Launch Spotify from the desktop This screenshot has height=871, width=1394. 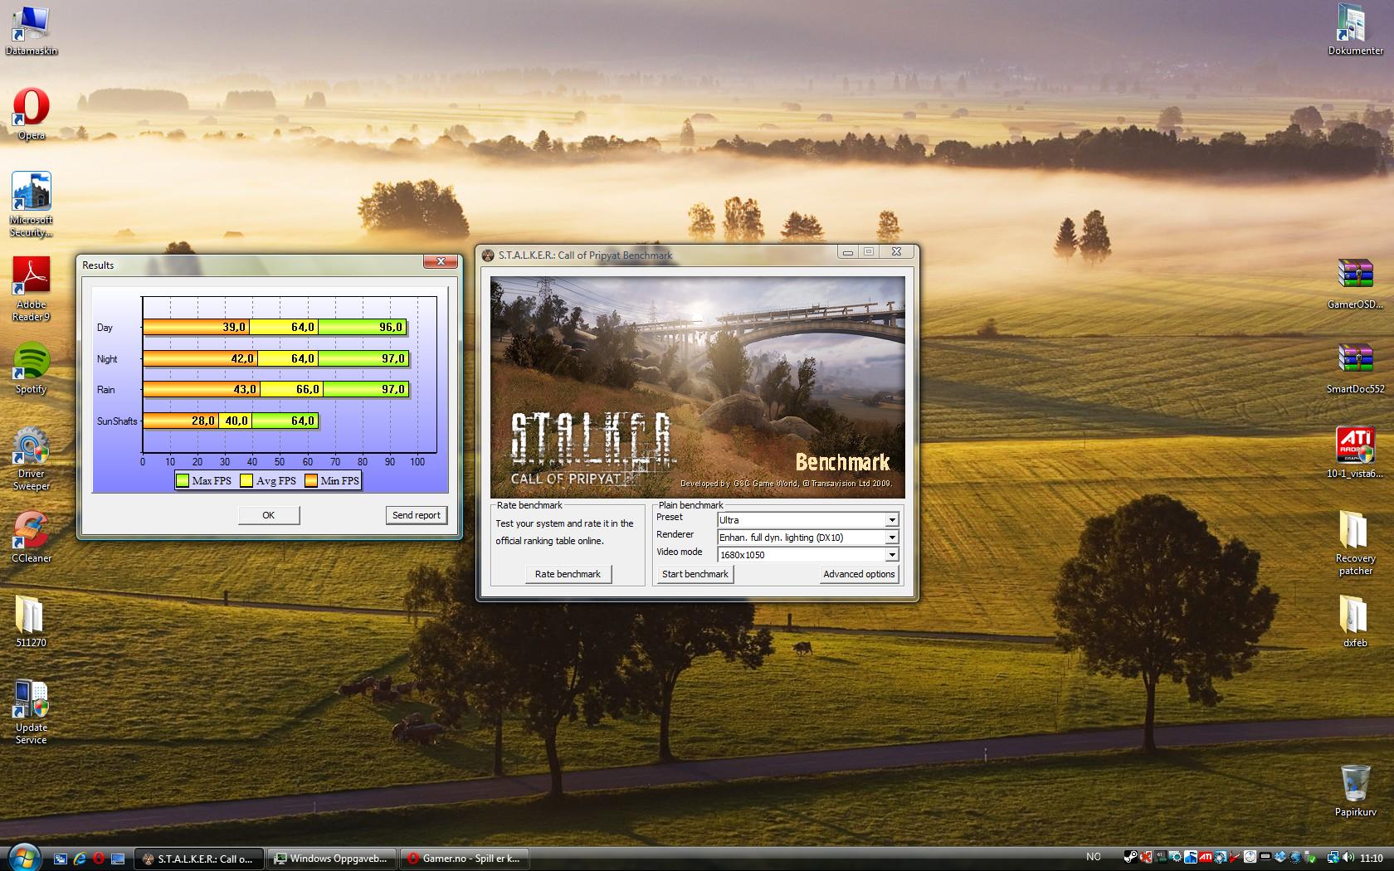click(x=31, y=368)
